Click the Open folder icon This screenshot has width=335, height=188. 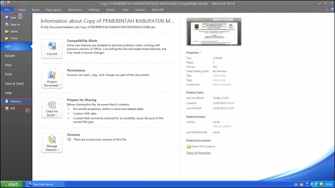(x=7, y=31)
